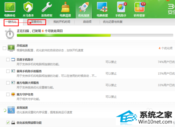The width and height of the screenshot is (175, 127).
Task: Click the 魔方守护任务 orange icon
Action: 13,94
